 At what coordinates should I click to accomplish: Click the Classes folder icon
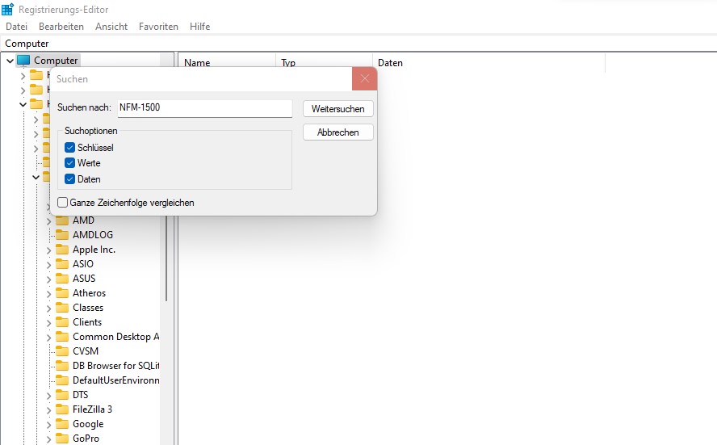click(61, 308)
